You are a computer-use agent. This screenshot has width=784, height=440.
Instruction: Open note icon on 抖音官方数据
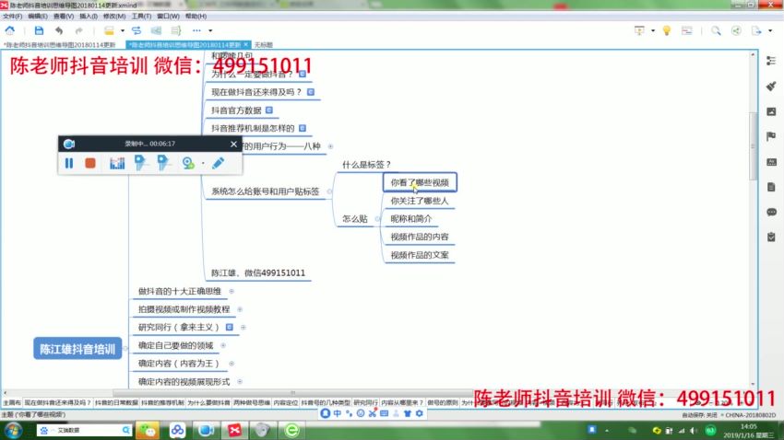point(269,110)
